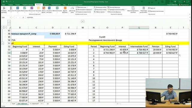Viewport: 192px width, 108px height.
Task: Open the Watch Window
Action: coord(133,10)
